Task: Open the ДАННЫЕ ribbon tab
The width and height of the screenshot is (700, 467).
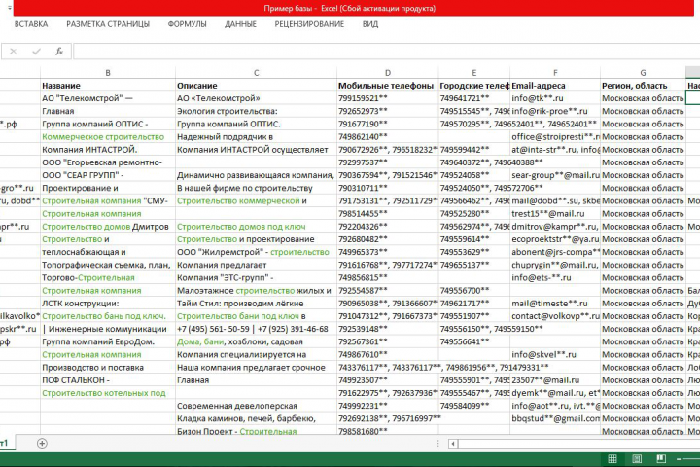Action: 240,24
